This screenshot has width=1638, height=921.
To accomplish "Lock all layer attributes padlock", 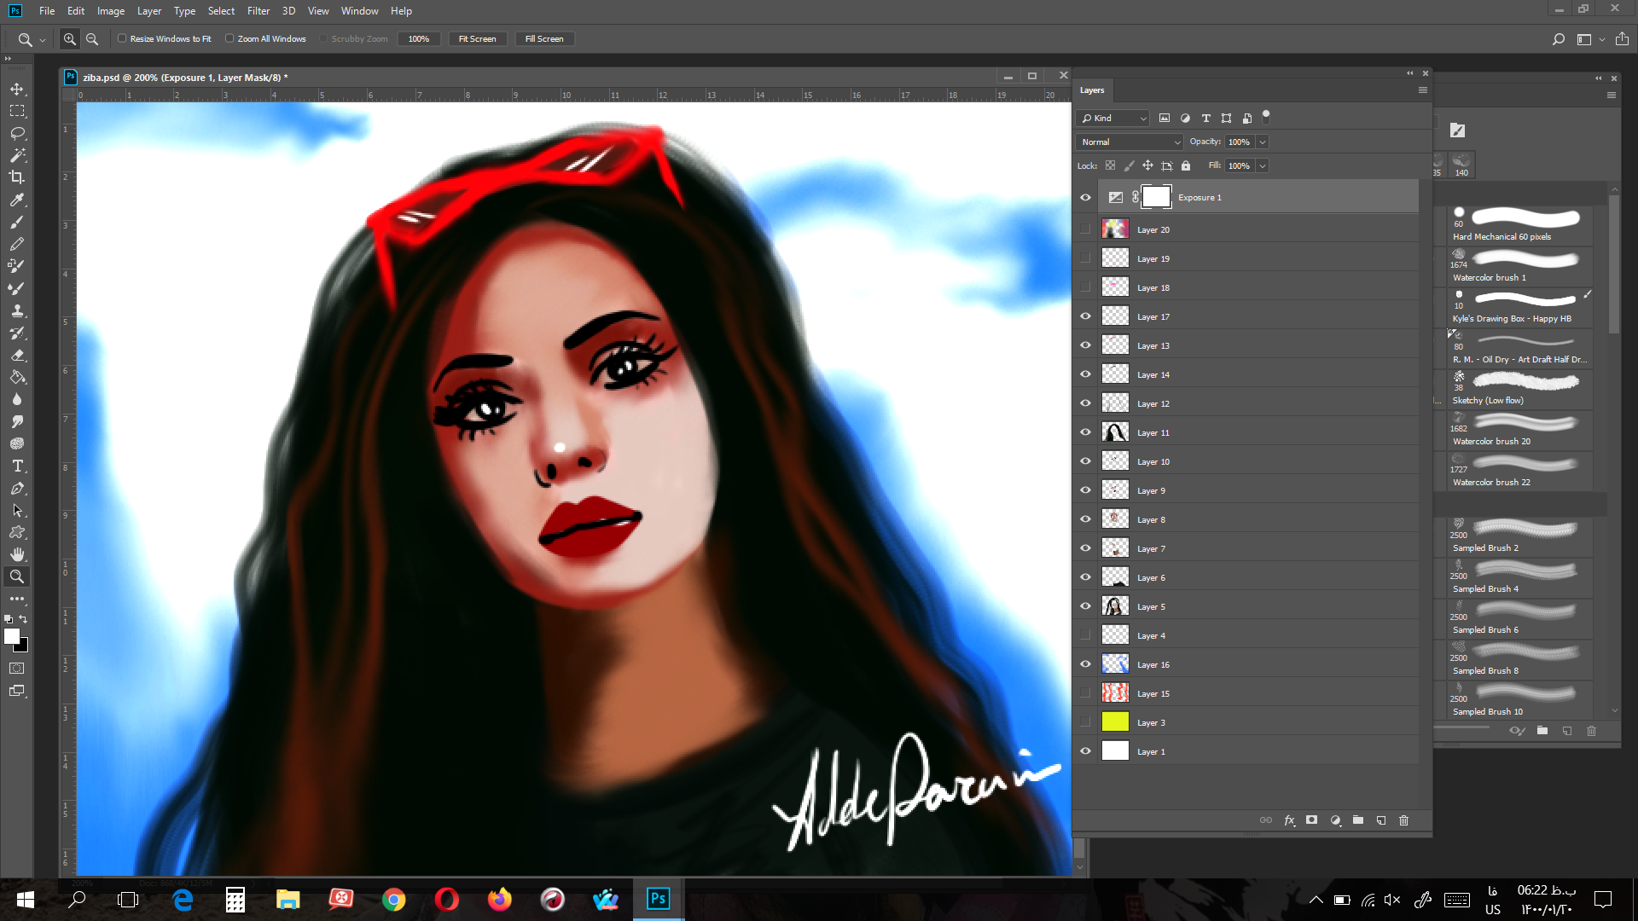I will (1186, 165).
